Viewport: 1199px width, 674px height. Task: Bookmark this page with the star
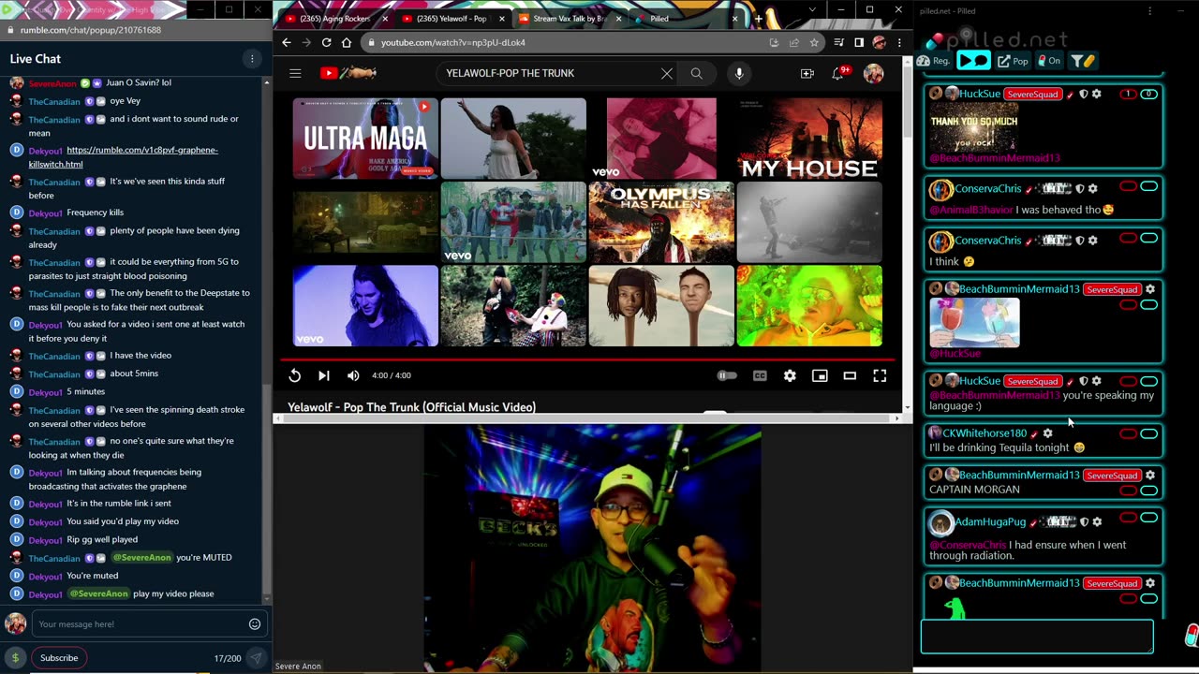click(814, 42)
